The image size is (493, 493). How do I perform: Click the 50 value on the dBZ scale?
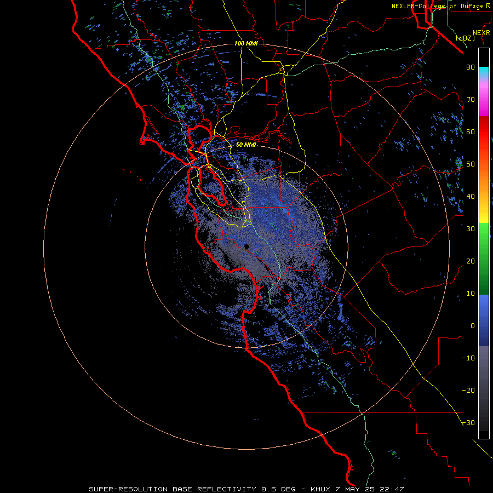471,164
